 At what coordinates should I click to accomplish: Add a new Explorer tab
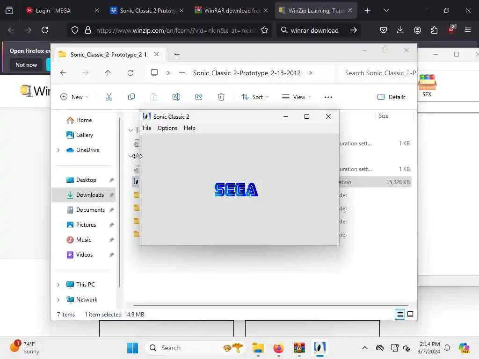tap(177, 55)
